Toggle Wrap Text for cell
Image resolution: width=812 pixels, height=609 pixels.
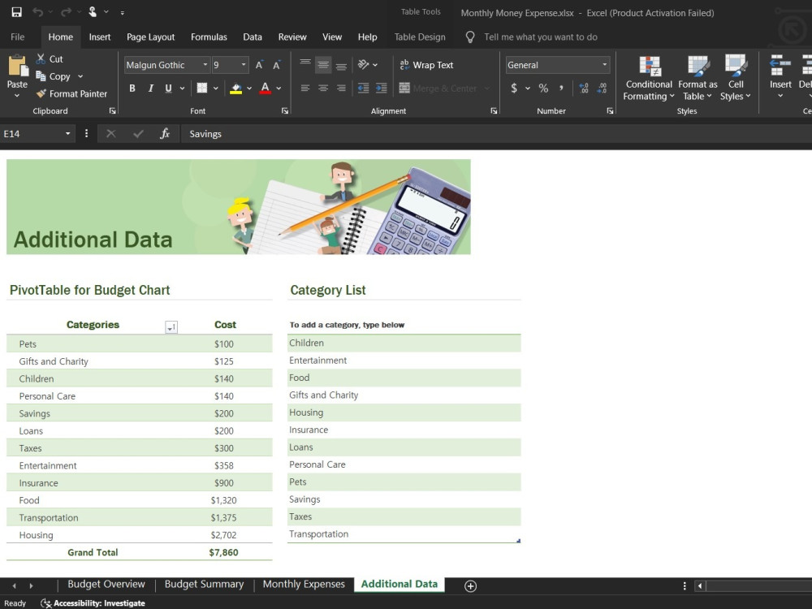pyautogui.click(x=426, y=65)
